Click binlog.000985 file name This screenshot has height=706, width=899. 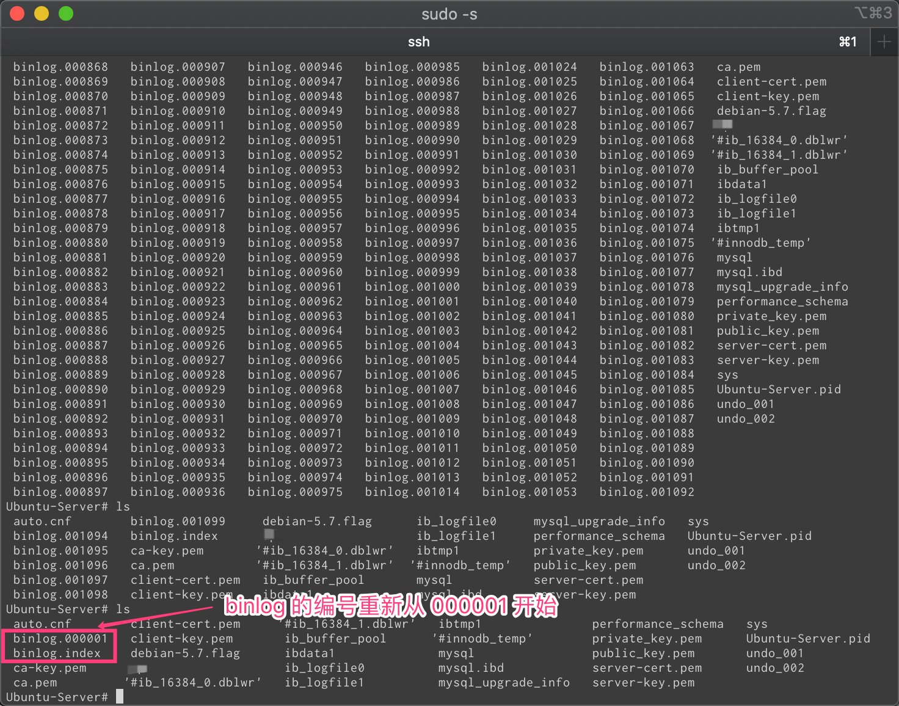point(412,67)
